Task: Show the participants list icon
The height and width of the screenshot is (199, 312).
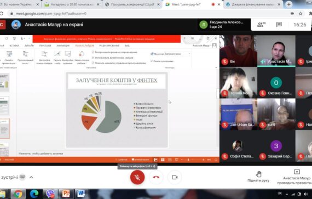Action: (261, 25)
